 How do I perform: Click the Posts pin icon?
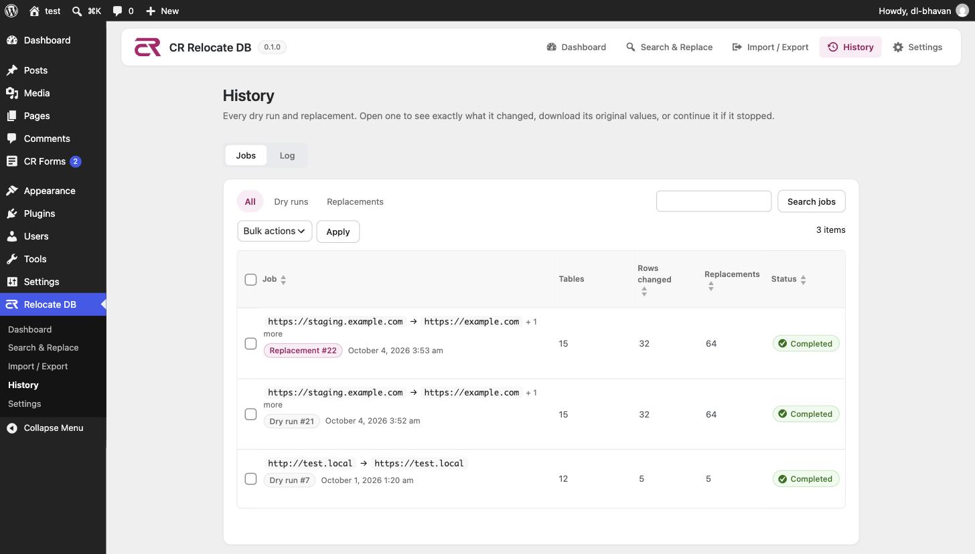pyautogui.click(x=12, y=70)
